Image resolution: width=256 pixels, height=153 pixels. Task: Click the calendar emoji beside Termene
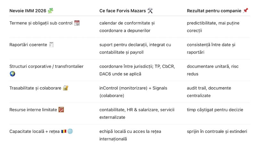click(x=77, y=23)
